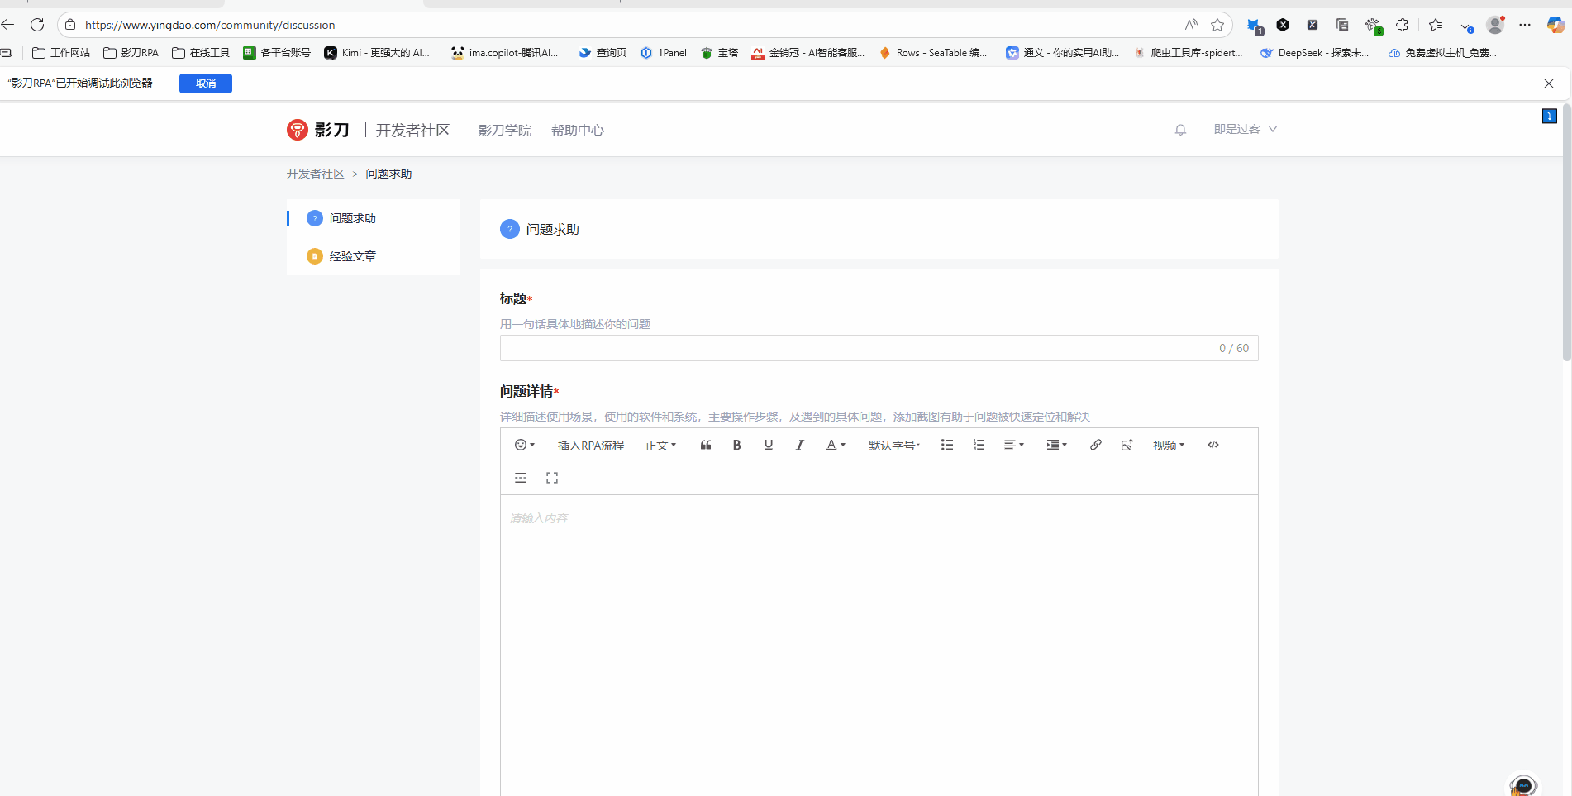
Task: Click the insert hyperlink icon
Action: [1095, 445]
